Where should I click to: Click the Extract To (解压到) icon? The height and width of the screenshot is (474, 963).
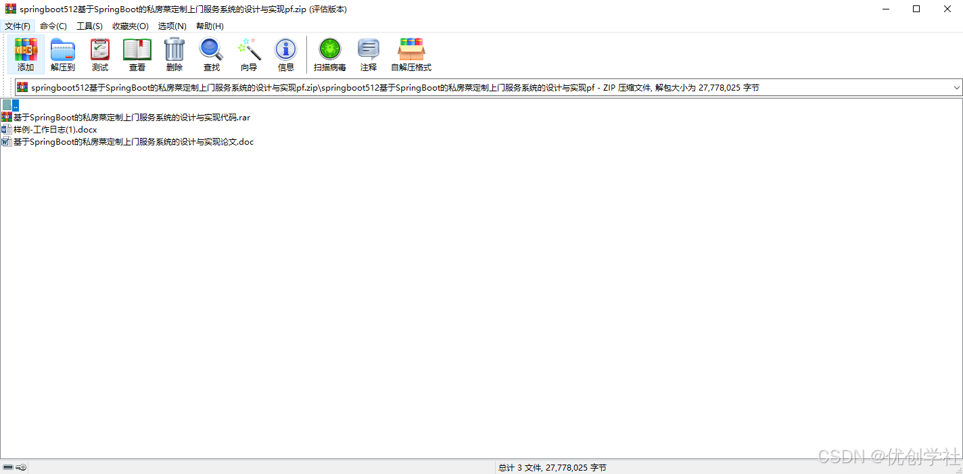click(x=63, y=49)
